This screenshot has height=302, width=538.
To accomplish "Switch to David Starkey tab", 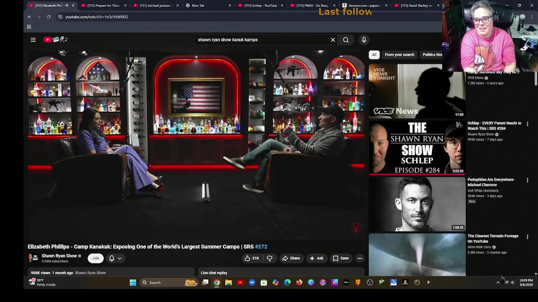I will tap(416, 5).
